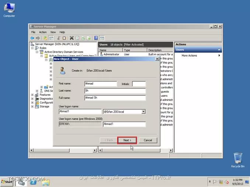Screen dimensions: 250x187
Task: Click the First name field containing Ahmad
Action: (x=101, y=84)
